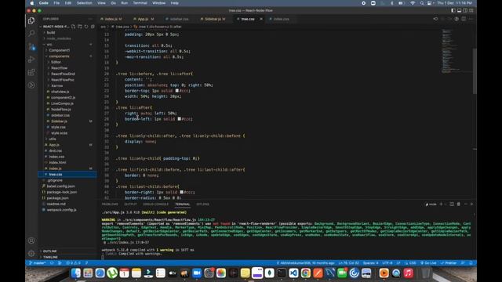Open the Extensions view in the activity bar
502x282 pixels.
tap(31, 72)
